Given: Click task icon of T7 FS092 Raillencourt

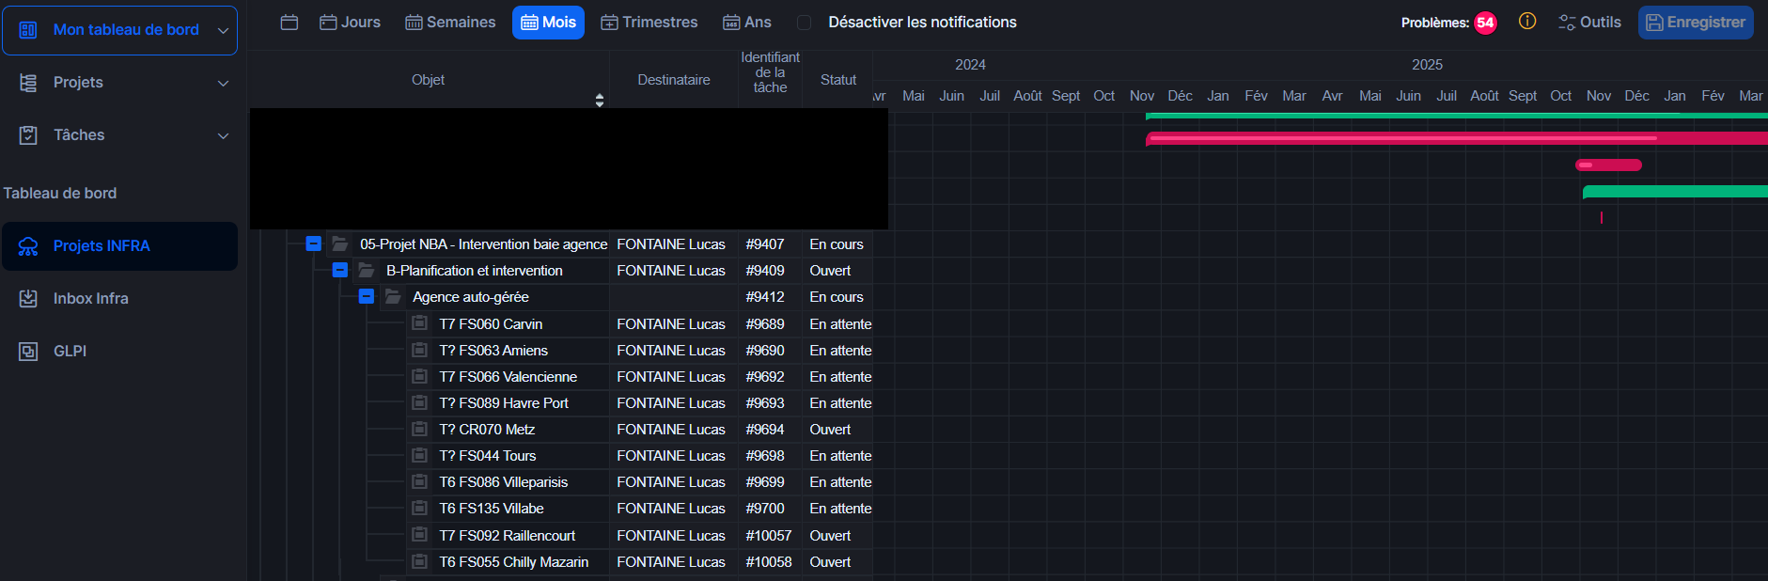Looking at the screenshot, I should 420,534.
